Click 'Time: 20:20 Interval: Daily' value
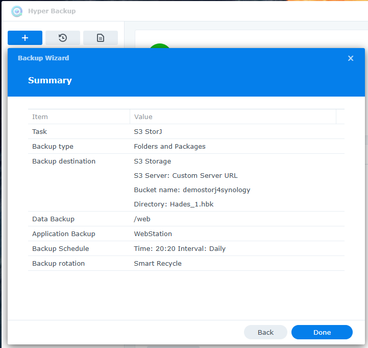The image size is (368, 348). pos(180,248)
